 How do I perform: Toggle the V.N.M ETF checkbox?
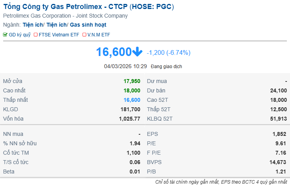click(84, 35)
